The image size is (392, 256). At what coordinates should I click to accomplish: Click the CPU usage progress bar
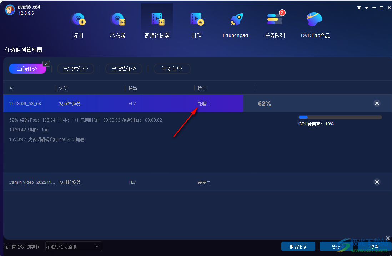point(340,117)
